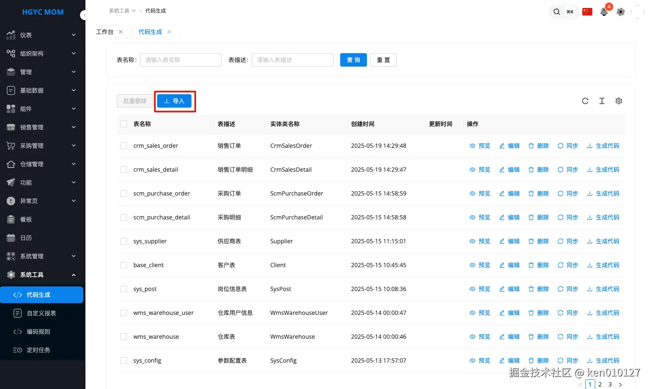Check the crm_sales_order row checkbox
The width and height of the screenshot is (651, 389).
pyautogui.click(x=124, y=146)
